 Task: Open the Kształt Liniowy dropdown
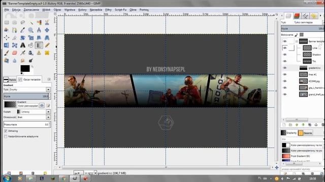48,112
